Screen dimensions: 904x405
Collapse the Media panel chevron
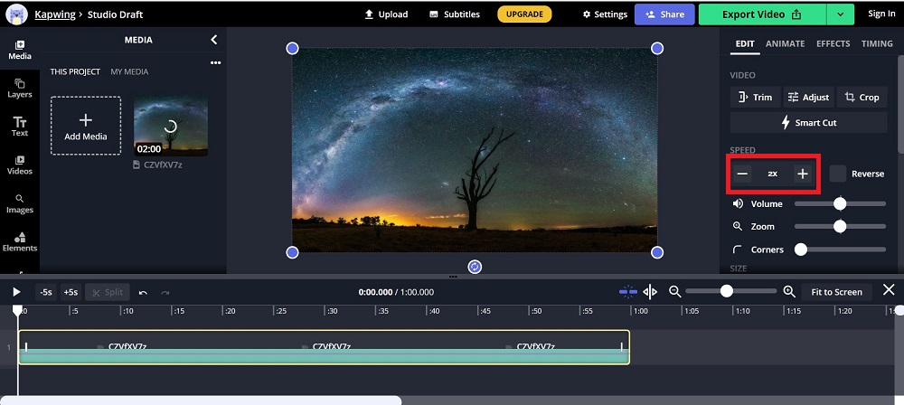(214, 40)
